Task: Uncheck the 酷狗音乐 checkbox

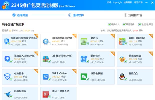Action: pos(87,61)
